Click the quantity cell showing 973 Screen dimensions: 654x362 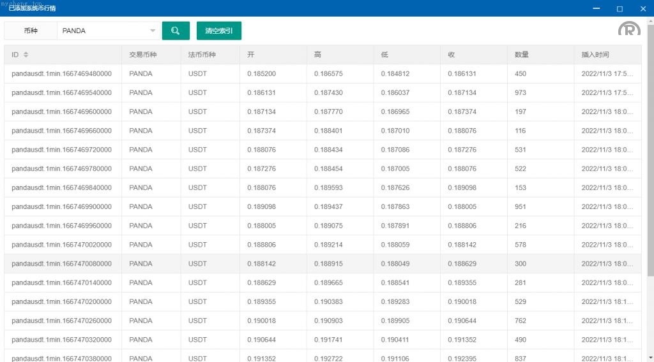[x=521, y=93]
